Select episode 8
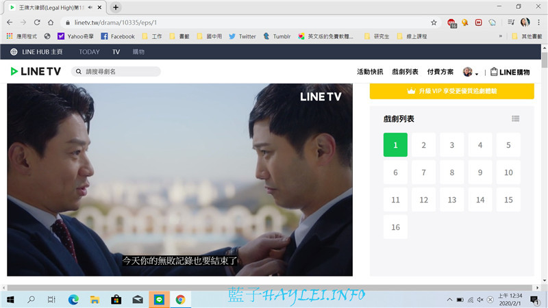 click(452, 172)
